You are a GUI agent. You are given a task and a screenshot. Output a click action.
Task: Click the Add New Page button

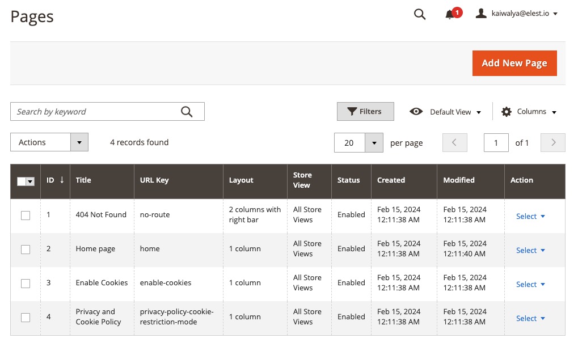pyautogui.click(x=514, y=63)
